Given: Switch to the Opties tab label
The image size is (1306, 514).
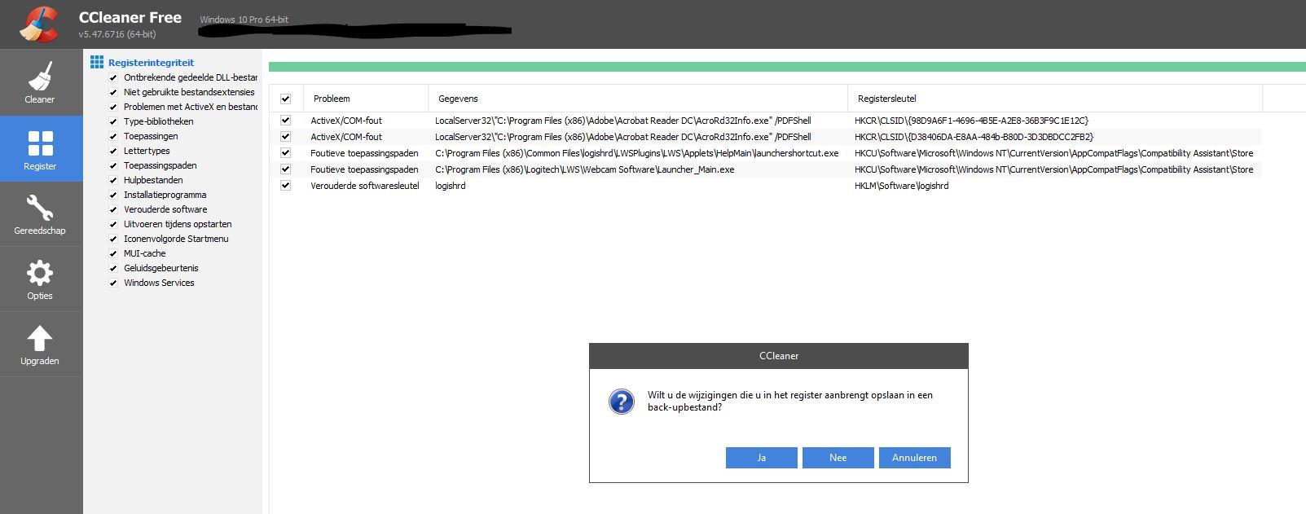Looking at the screenshot, I should [x=40, y=296].
